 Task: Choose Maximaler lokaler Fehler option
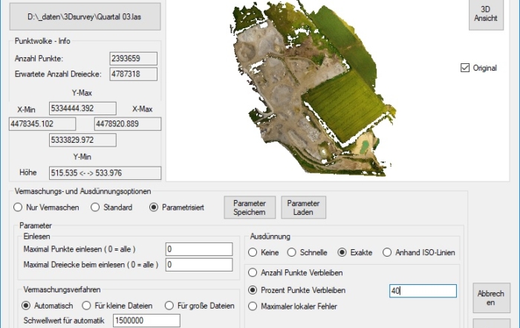pyautogui.click(x=254, y=306)
